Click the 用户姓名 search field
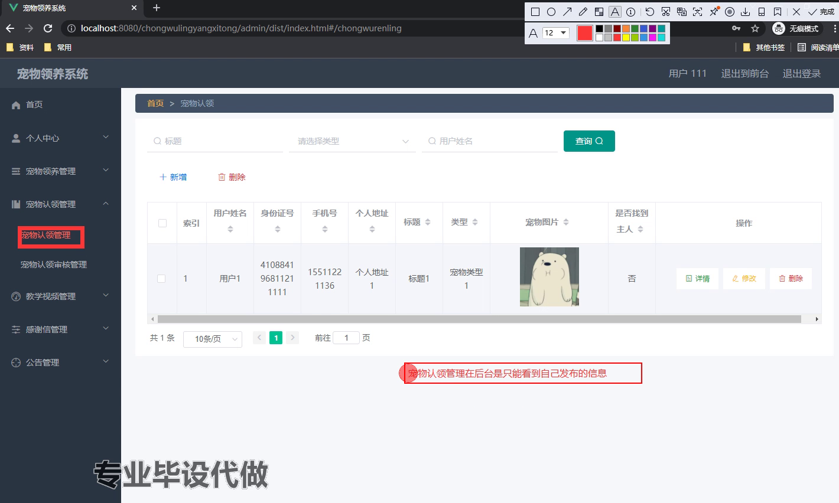 coord(490,141)
